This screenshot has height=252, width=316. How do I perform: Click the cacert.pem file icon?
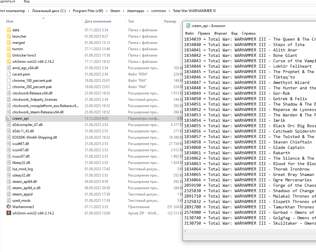(x=9, y=74)
